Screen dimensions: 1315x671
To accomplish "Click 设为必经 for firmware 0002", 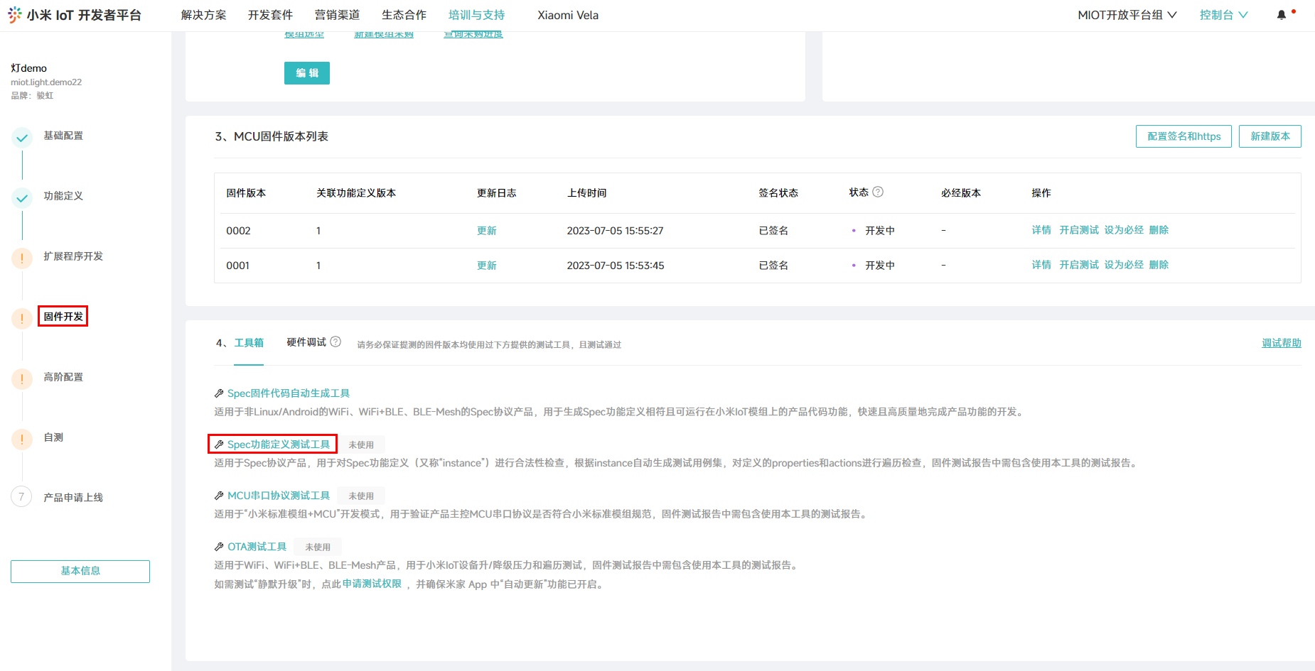I will 1124,230.
